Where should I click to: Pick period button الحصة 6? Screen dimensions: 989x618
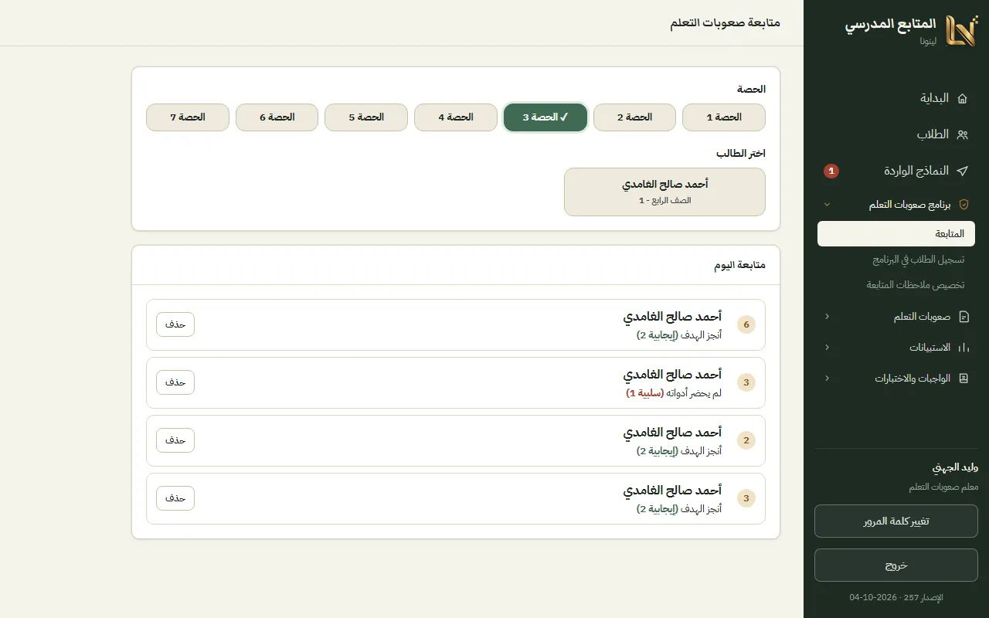tap(277, 117)
